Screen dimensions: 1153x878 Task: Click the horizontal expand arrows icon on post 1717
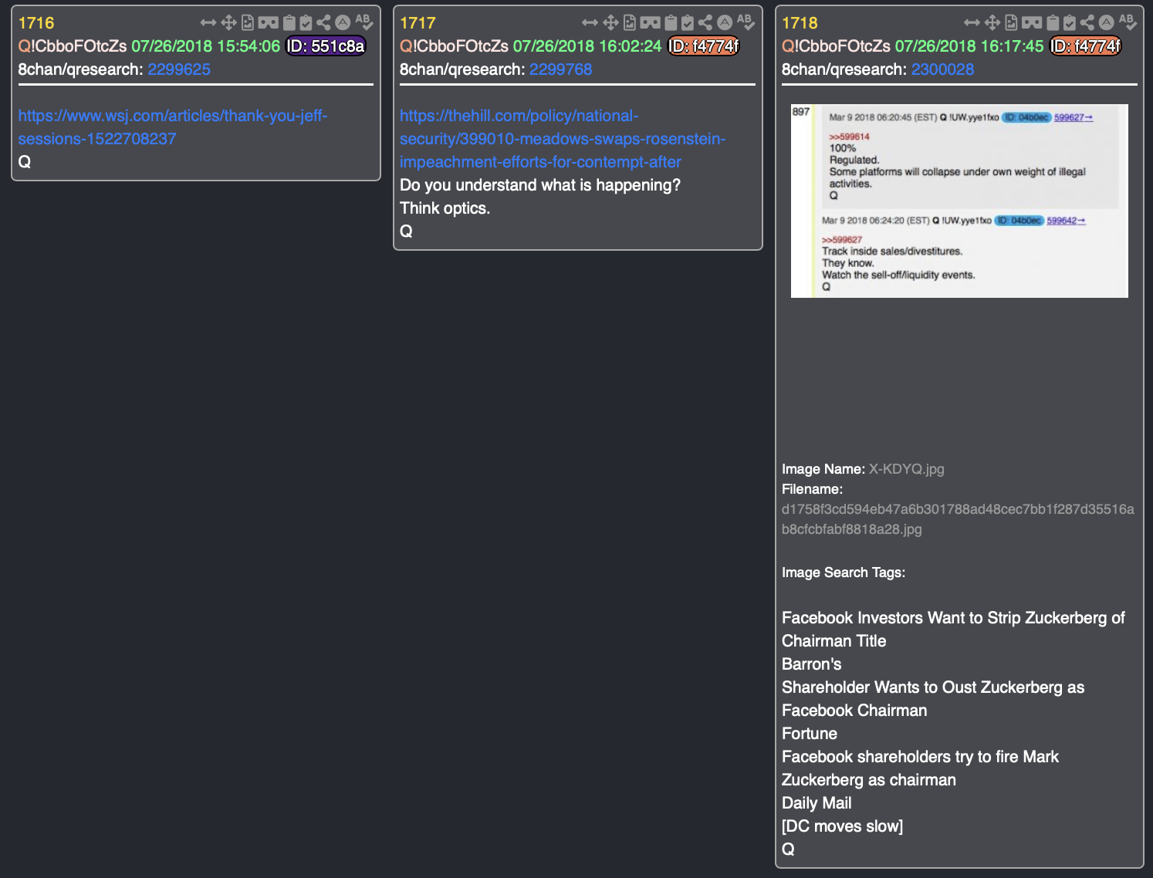click(x=590, y=23)
